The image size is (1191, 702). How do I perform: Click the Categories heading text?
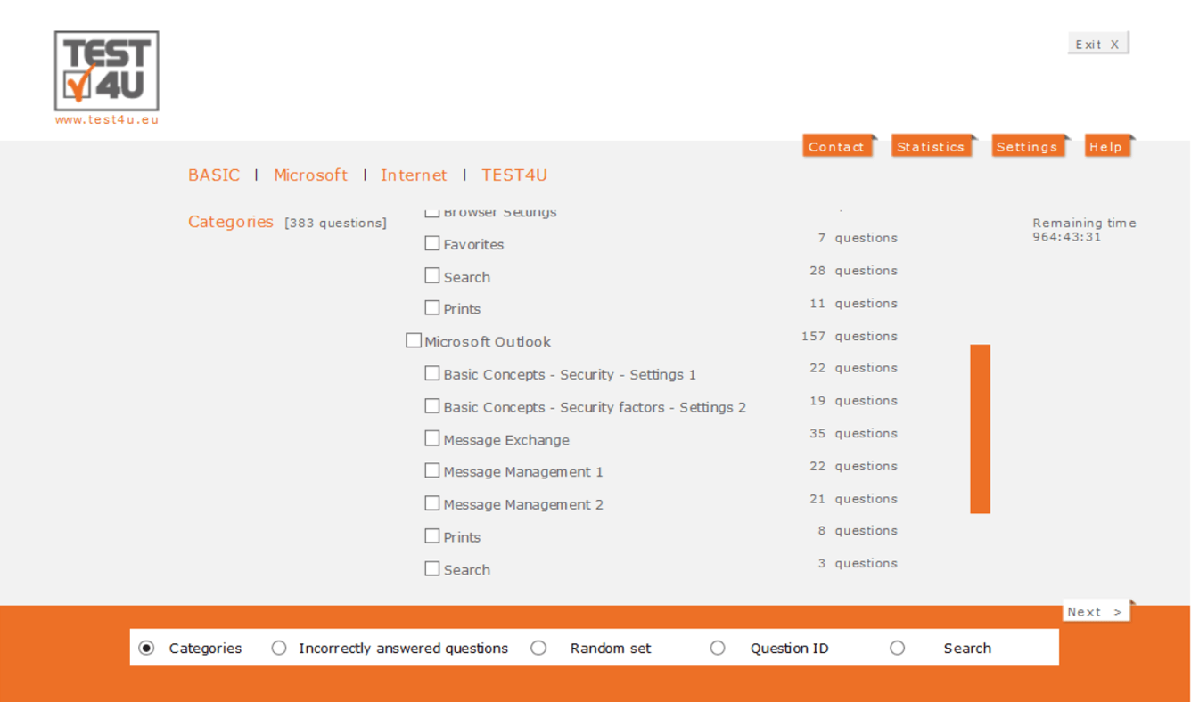[231, 222]
